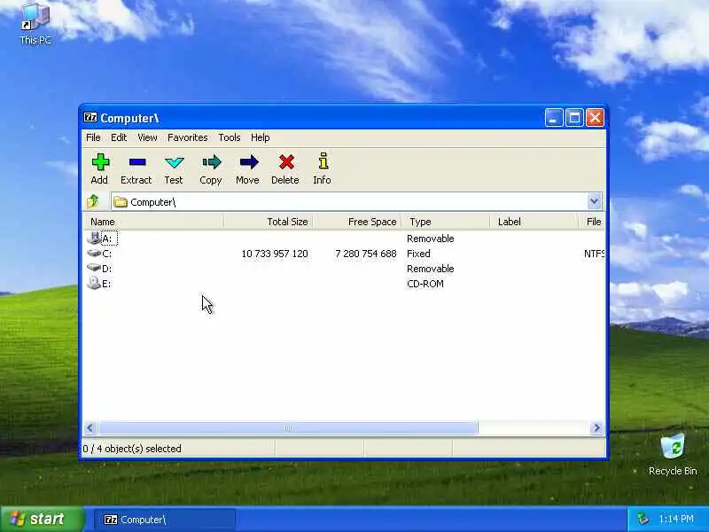The width and height of the screenshot is (709, 532).
Task: Open the Tools menu
Action: (230, 137)
